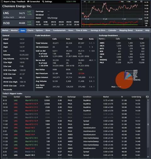The height and width of the screenshot is (159, 151).
Task: Open the Calendar tab
Action: click(112, 30)
